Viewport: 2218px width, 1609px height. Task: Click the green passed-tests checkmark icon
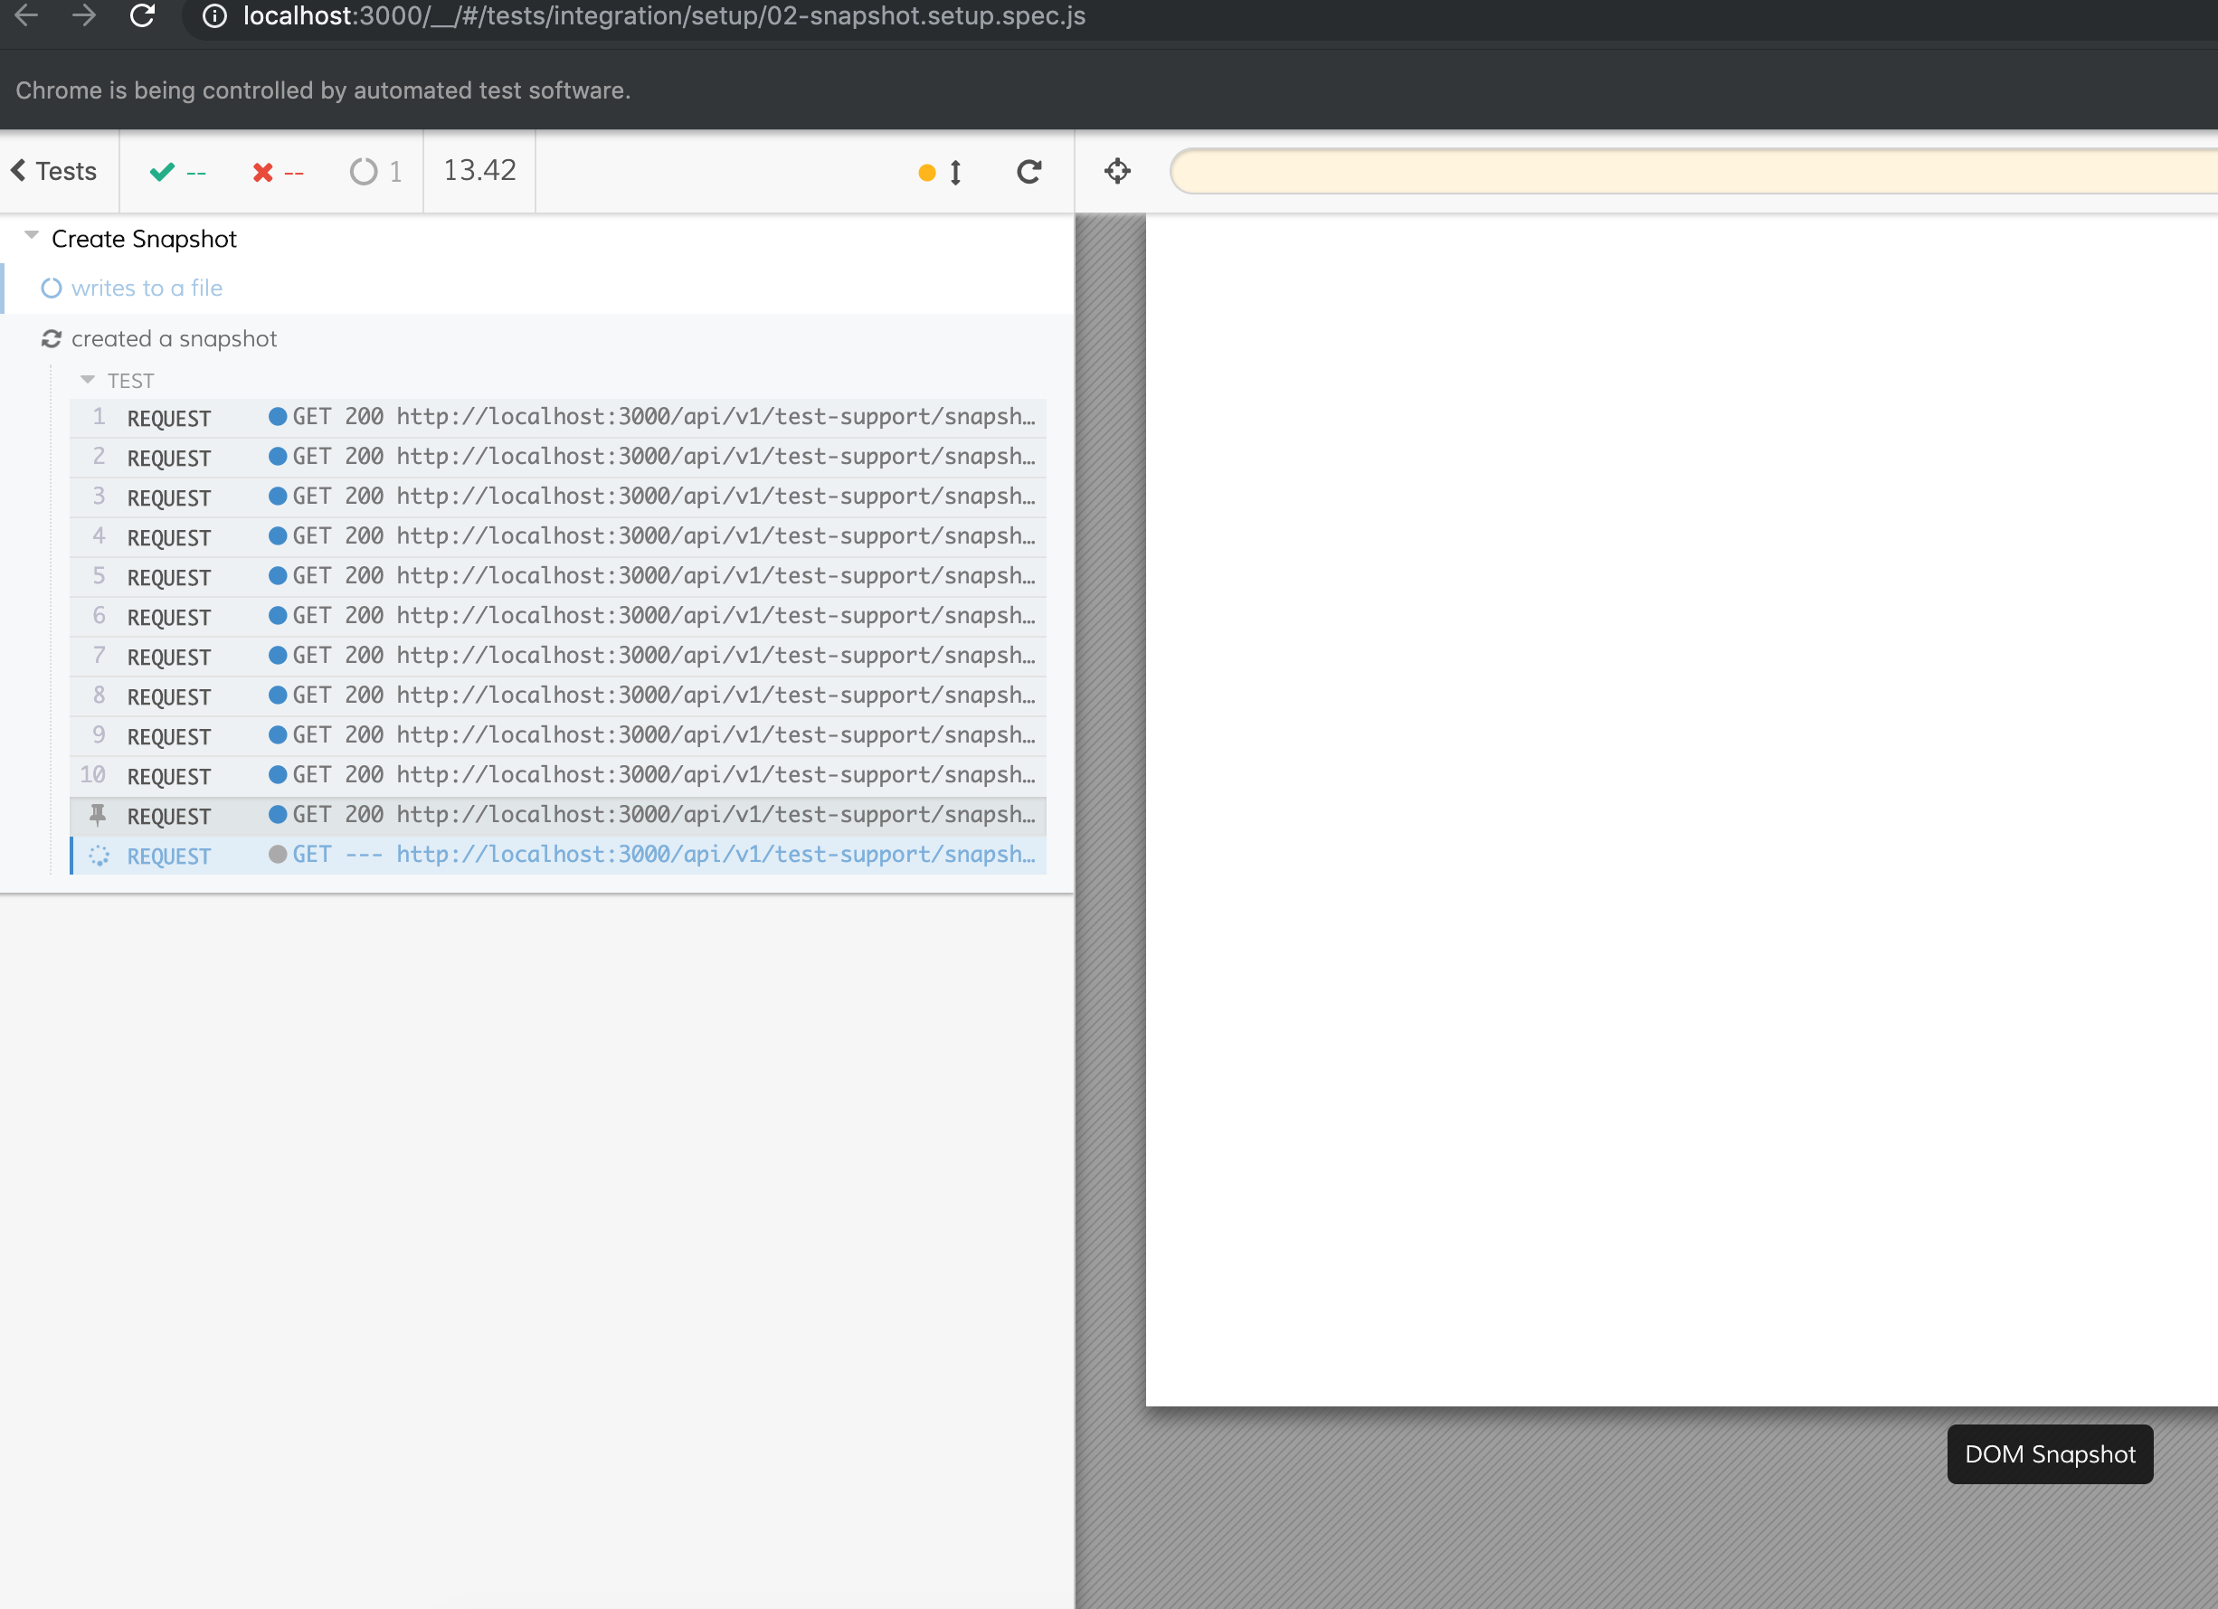(x=162, y=172)
